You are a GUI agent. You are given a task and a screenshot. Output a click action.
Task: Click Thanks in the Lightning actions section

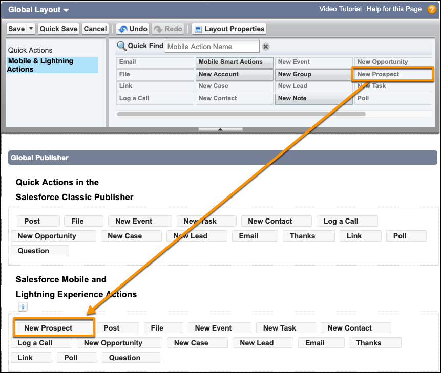(x=375, y=343)
